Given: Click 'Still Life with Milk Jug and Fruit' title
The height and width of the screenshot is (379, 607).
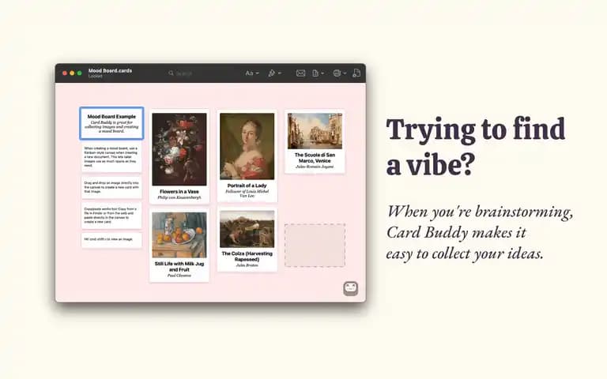Looking at the screenshot, I should 179,267.
